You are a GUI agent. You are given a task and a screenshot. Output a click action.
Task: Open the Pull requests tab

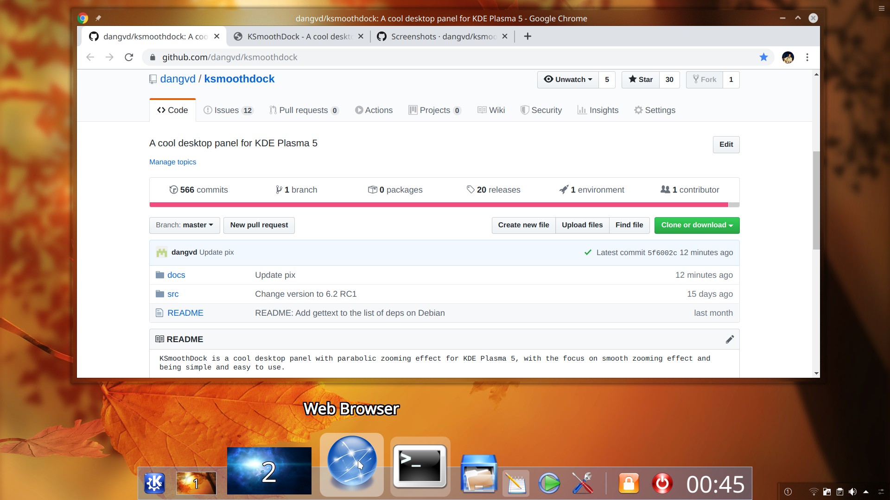point(304,110)
